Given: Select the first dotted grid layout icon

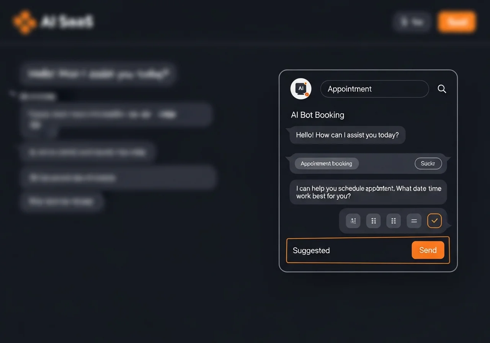Looking at the screenshot, I should tap(353, 220).
